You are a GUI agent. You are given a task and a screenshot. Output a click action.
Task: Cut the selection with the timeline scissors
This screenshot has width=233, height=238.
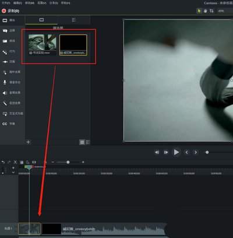[x=15, y=162]
